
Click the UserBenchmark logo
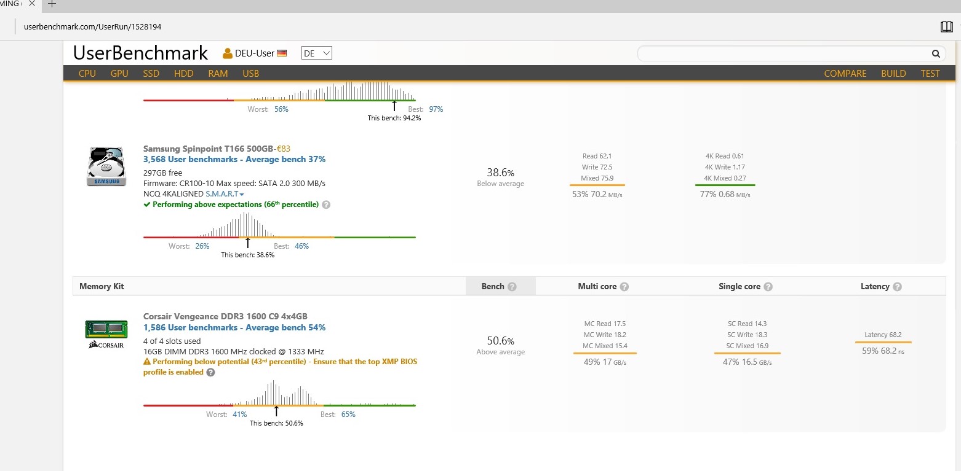pyautogui.click(x=141, y=53)
